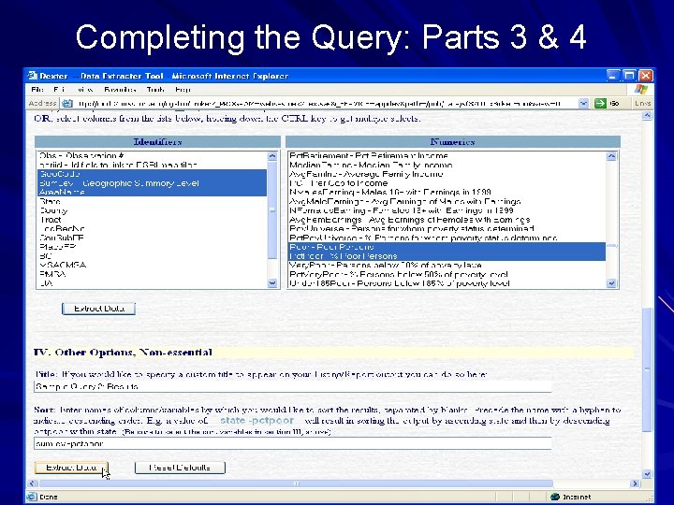The height and width of the screenshot is (505, 674).
Task: Click the custom Title text field
Action: pyautogui.click(x=292, y=386)
